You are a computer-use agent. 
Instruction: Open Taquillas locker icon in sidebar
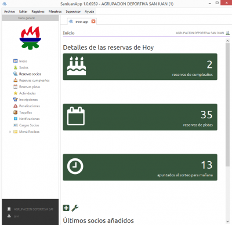16,113
